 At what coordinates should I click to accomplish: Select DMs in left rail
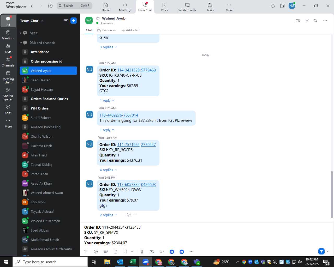tap(8, 48)
